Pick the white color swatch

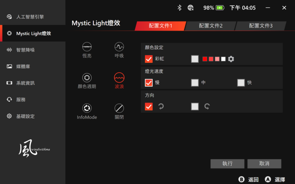[223, 59]
